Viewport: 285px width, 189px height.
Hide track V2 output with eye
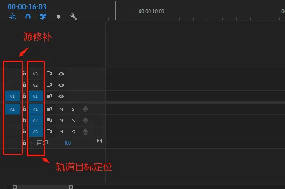pyautogui.click(x=61, y=85)
